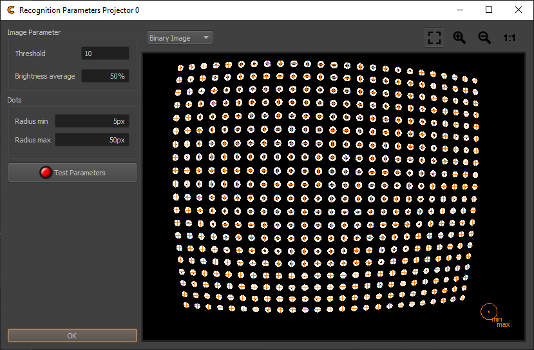The width and height of the screenshot is (534, 350).
Task: Zoom in using the magnifier plus icon
Action: click(459, 37)
